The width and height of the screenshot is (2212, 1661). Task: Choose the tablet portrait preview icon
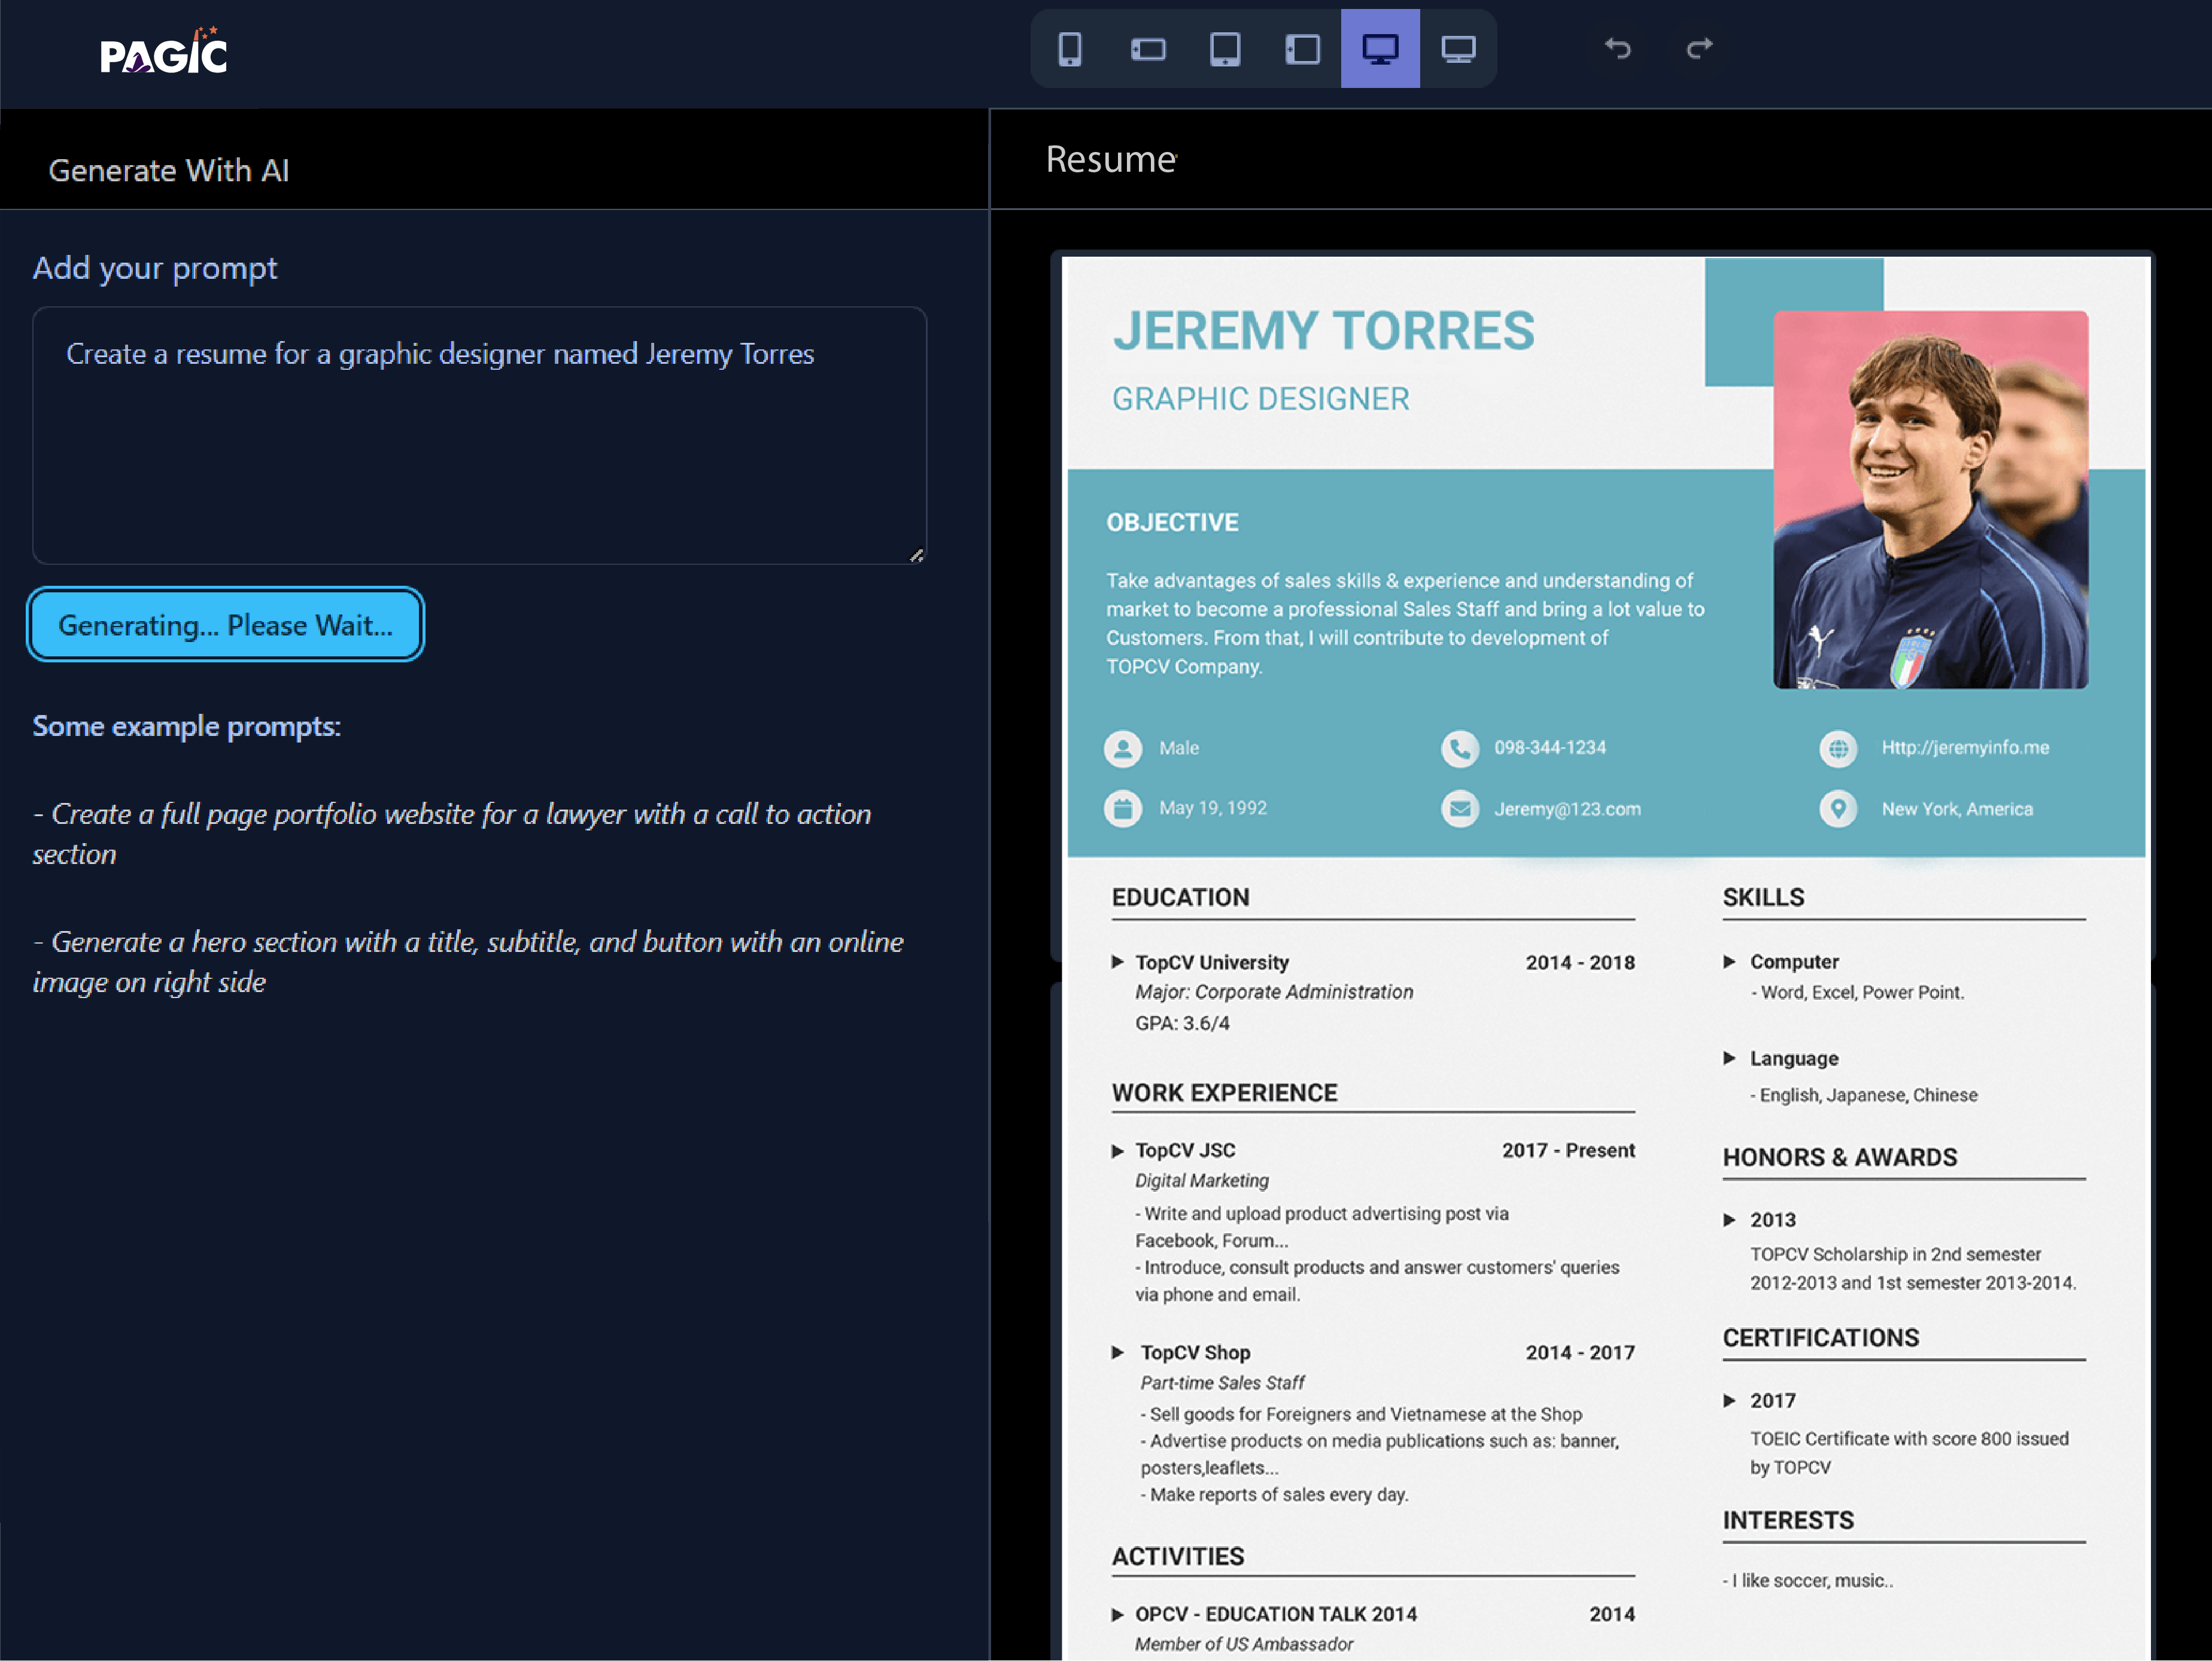[x=1224, y=49]
